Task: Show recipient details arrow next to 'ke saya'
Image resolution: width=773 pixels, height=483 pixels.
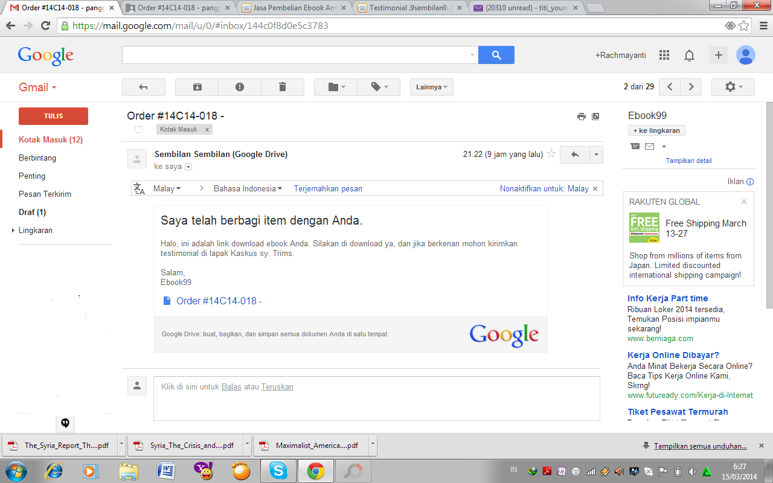Action: (x=188, y=167)
